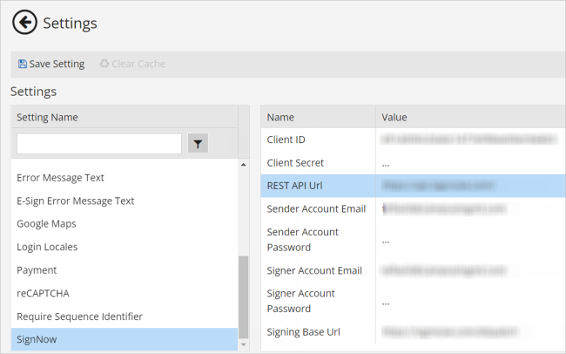Edit the Client Secret value
Viewport: 566px width, 354px height.
(x=470, y=163)
